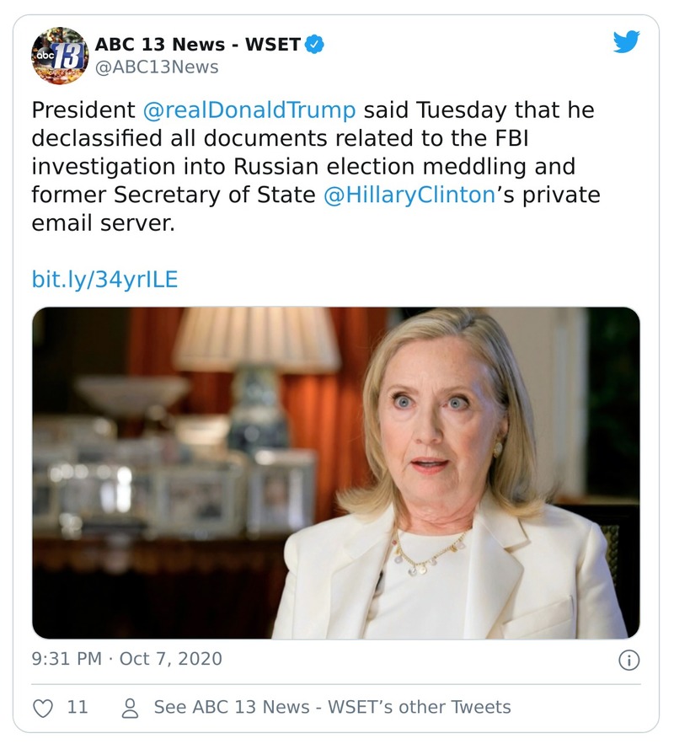Click the word 'President' starting the tweet

pos(83,110)
